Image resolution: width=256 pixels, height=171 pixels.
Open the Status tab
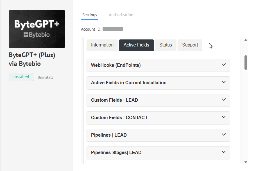click(166, 45)
